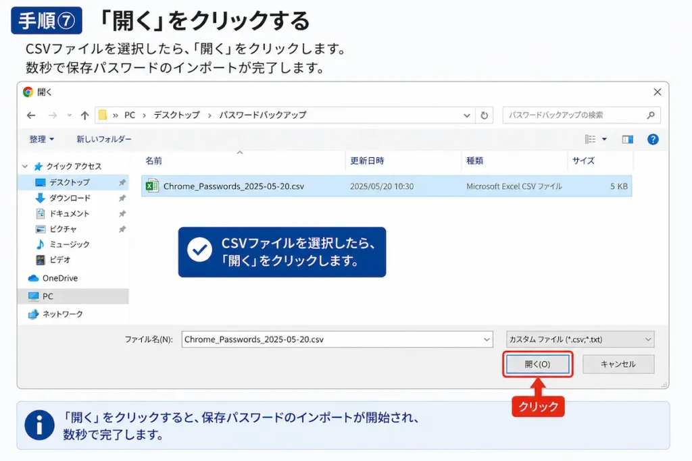The height and width of the screenshot is (461, 692).
Task: Click the forward arrow navigation icon
Action: pos(53,115)
